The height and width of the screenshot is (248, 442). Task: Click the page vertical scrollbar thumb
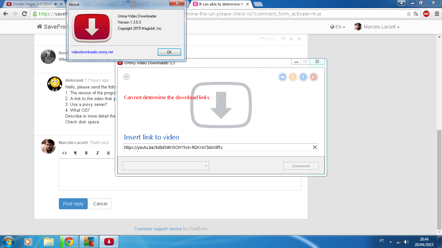(x=439, y=180)
